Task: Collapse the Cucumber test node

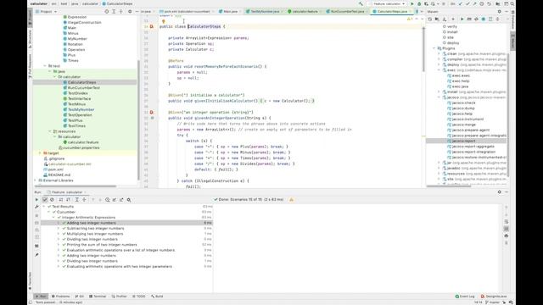Action: point(49,212)
